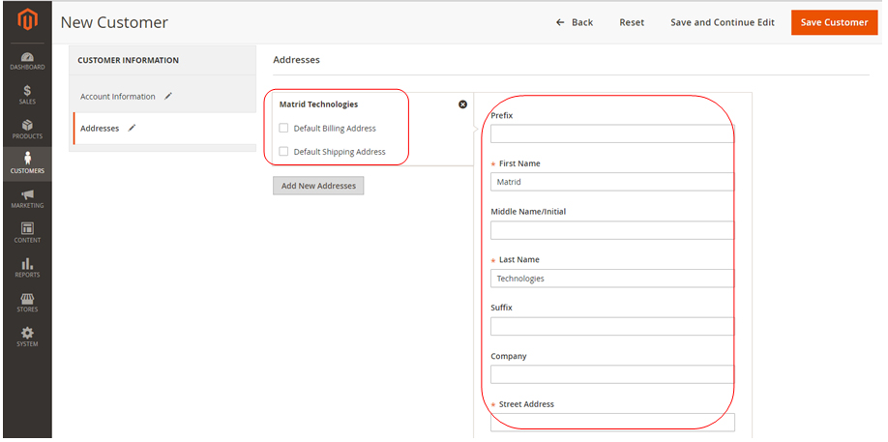Open the Content sidebar menu
This screenshot has width=888, height=442.
coord(27,234)
